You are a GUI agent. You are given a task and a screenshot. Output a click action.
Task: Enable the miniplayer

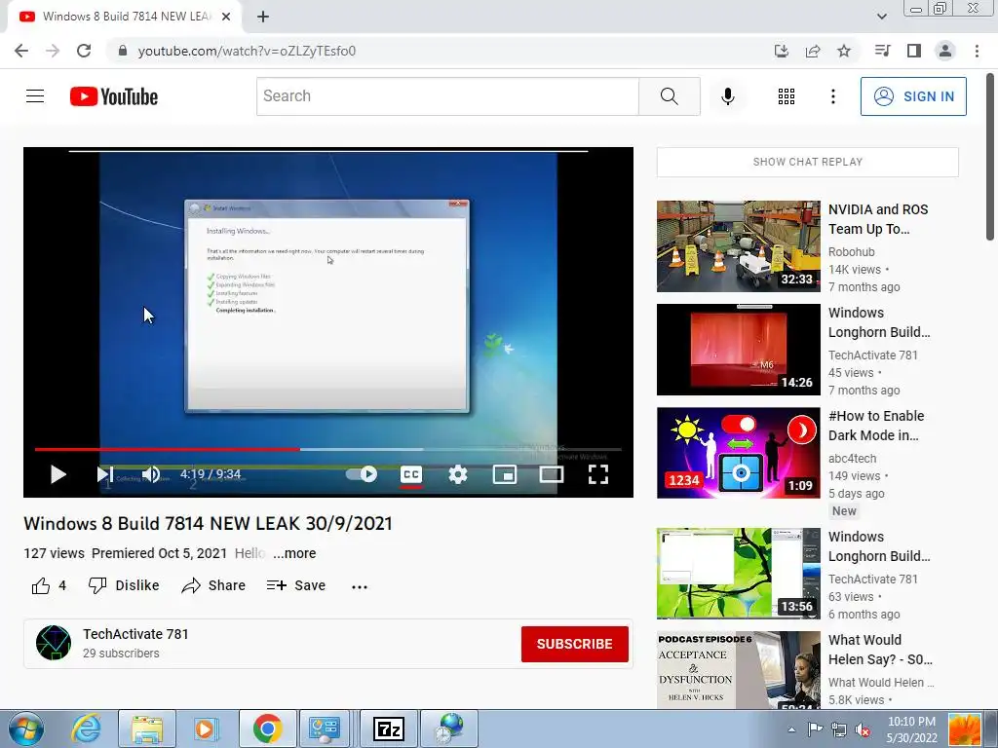click(x=505, y=474)
